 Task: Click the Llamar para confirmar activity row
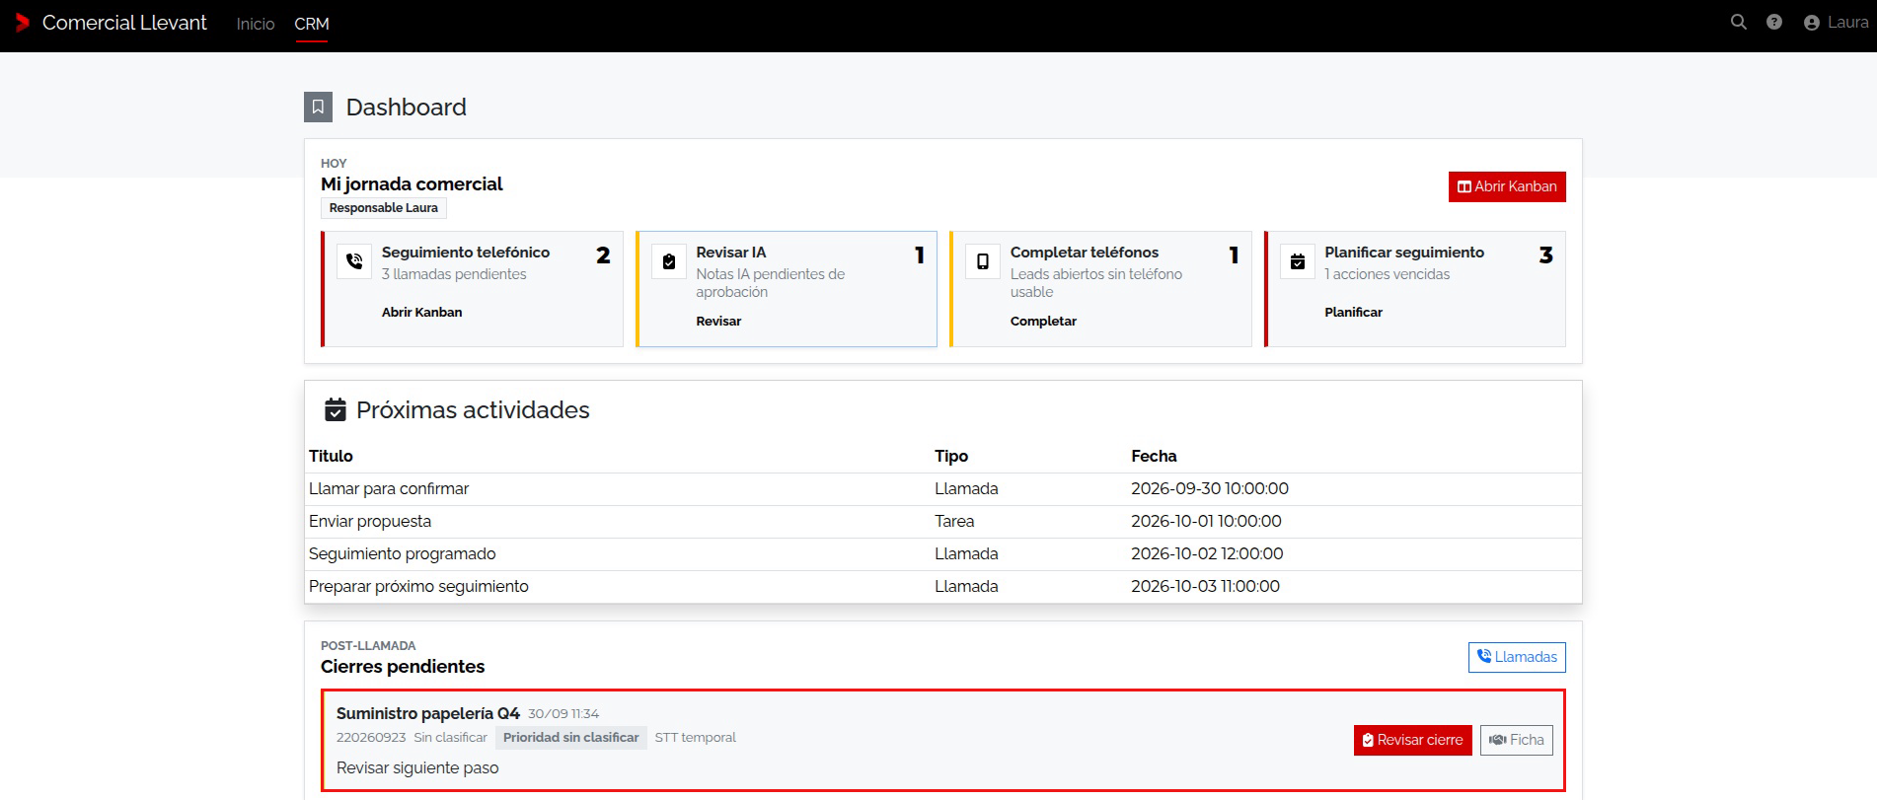(x=942, y=489)
